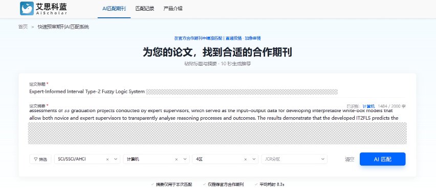Image resolution: width=436 pixels, height=189 pixels.
Task: Clear the 4区 selection with its x icon
Action: pos(246,159)
